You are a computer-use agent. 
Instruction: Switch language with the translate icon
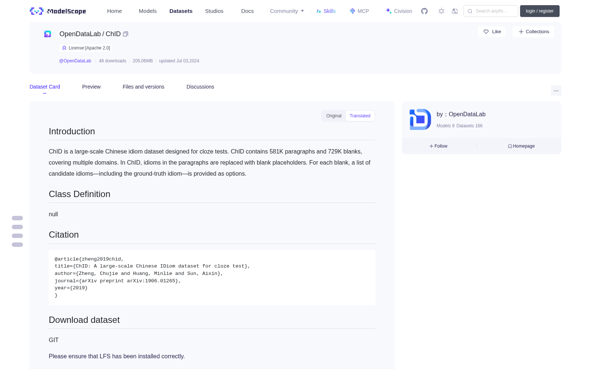pyautogui.click(x=455, y=11)
